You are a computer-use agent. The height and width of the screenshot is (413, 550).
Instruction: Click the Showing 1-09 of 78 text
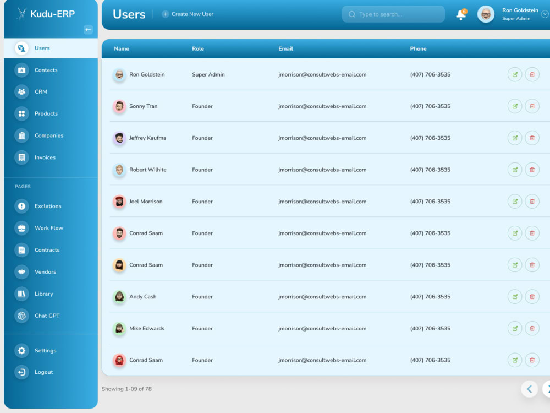pos(127,389)
